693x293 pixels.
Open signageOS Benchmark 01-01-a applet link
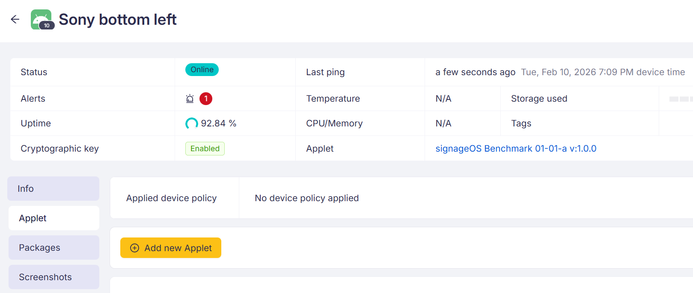click(x=515, y=149)
